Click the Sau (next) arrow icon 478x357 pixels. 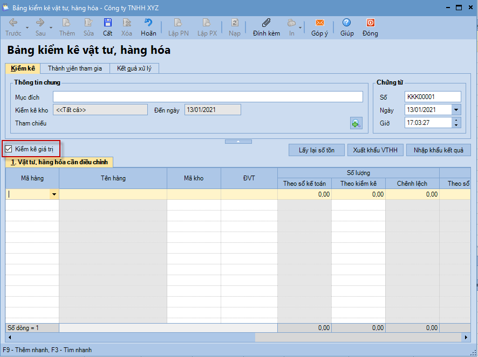40,23
